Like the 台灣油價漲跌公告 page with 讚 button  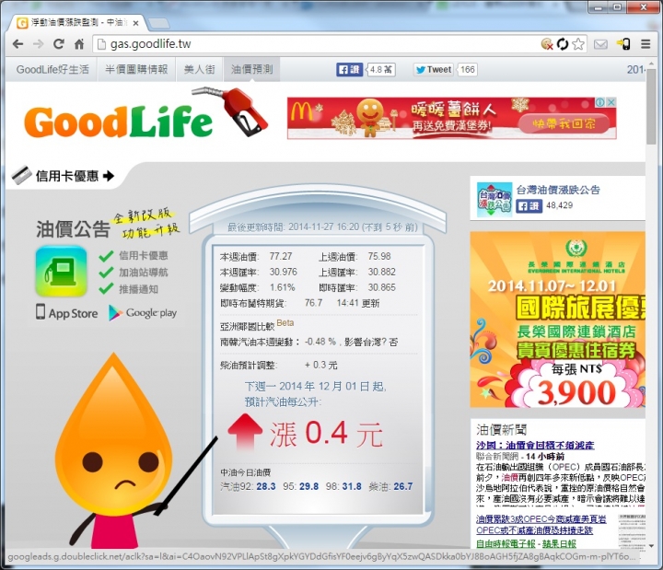click(529, 206)
